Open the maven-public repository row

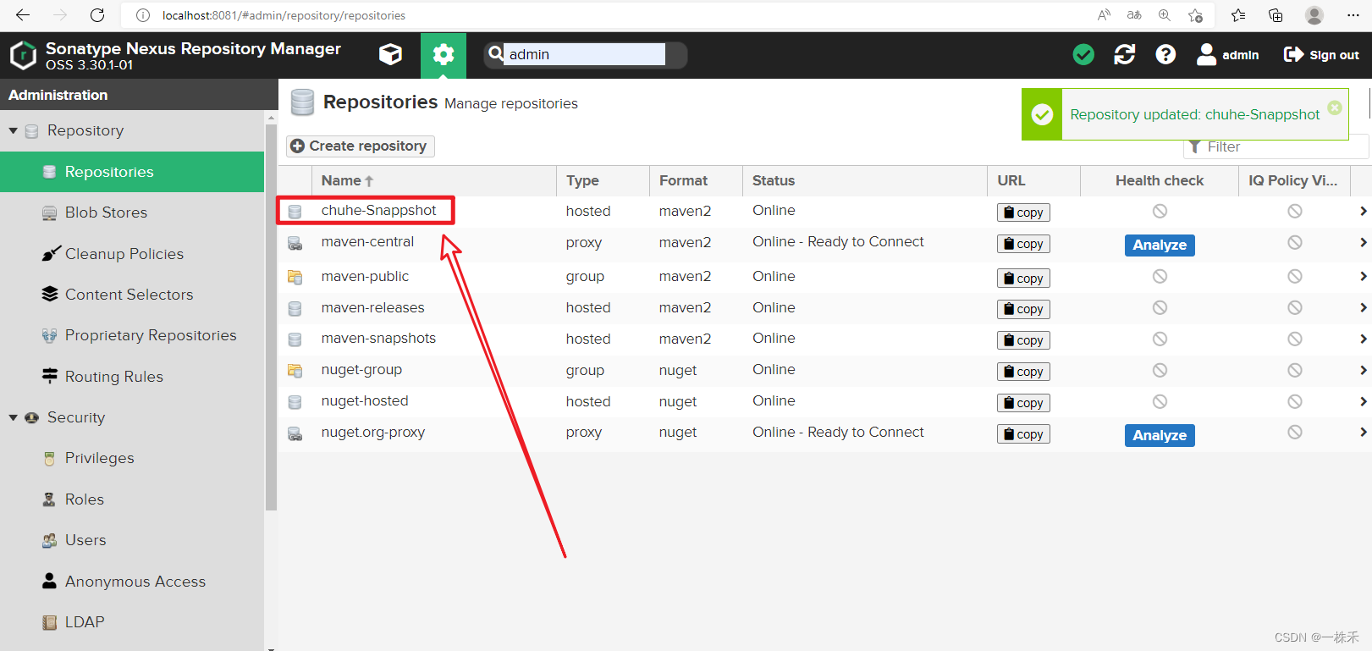824,277
